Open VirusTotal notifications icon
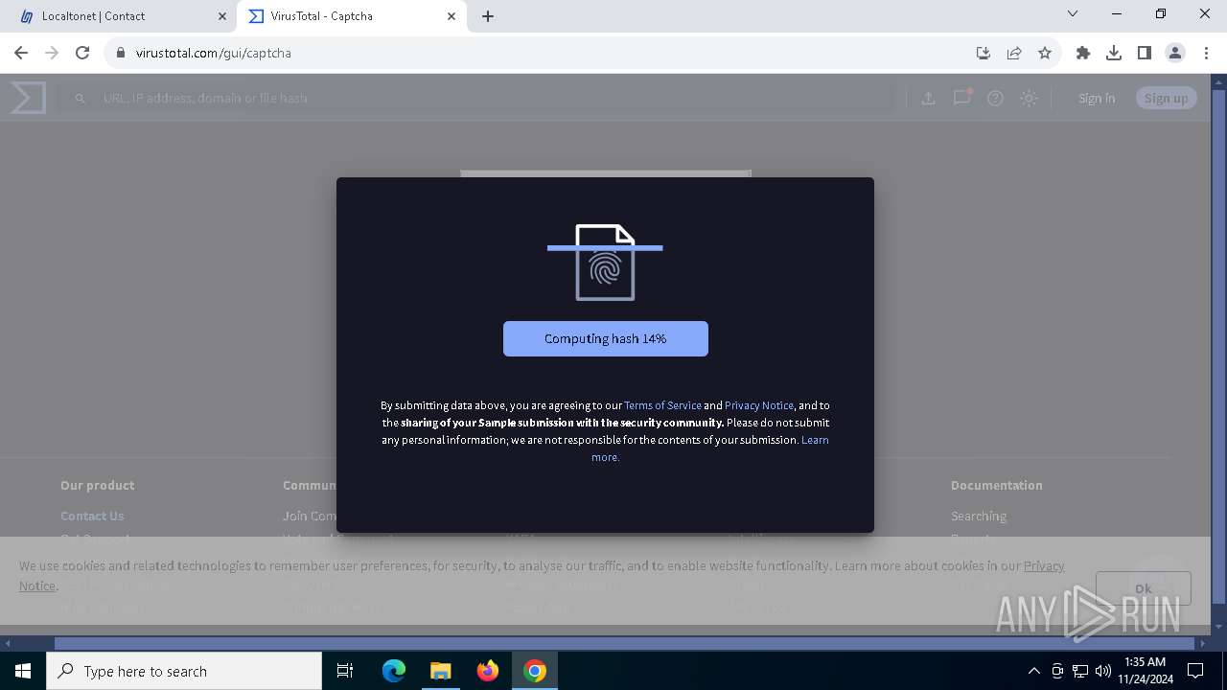This screenshot has height=690, width=1227. (x=961, y=98)
